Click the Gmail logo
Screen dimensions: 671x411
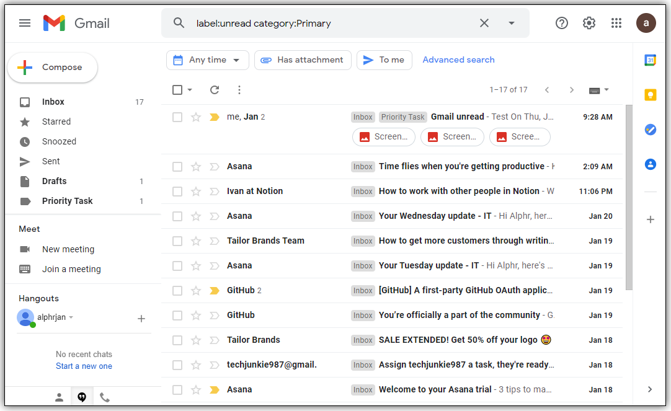click(x=76, y=23)
